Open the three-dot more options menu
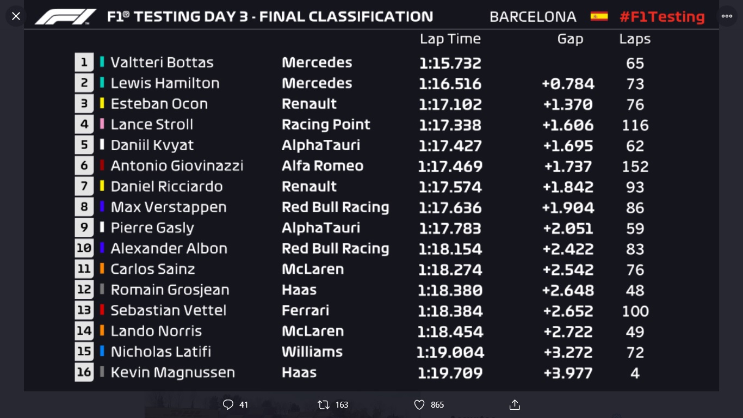Viewport: 743px width, 418px height. pyautogui.click(x=727, y=16)
